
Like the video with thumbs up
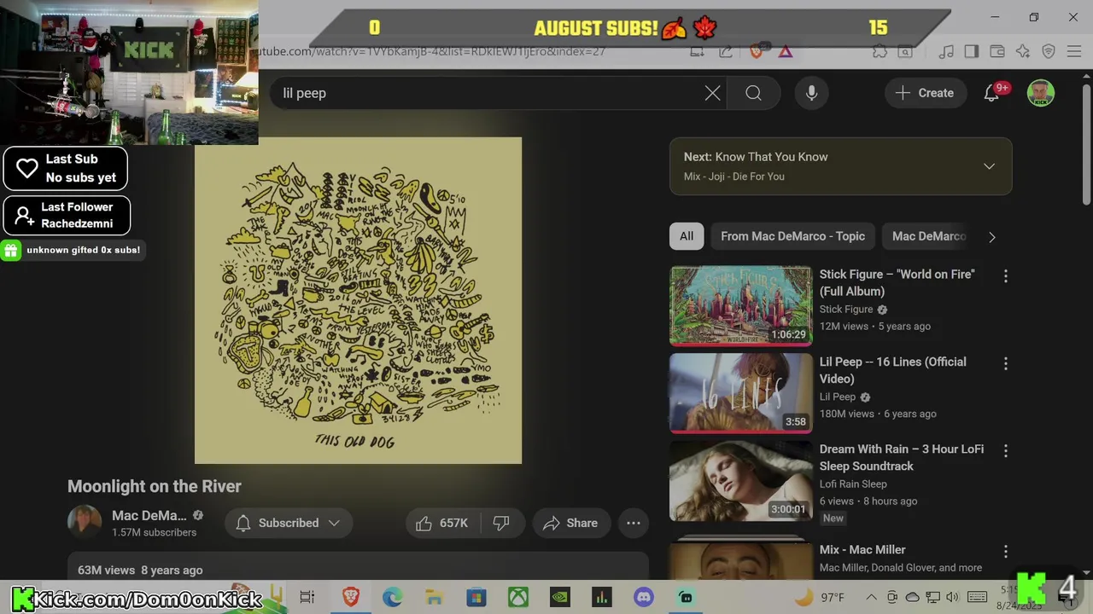point(441,523)
